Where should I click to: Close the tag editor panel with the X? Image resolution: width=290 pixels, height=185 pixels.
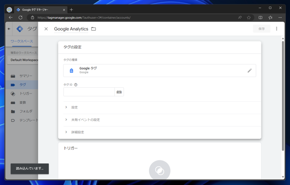click(46, 29)
